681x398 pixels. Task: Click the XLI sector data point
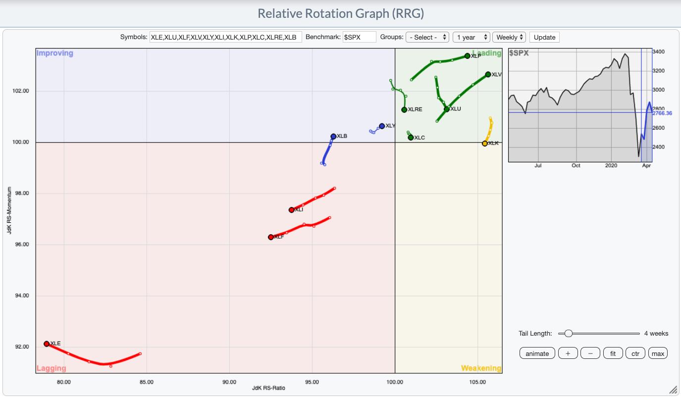292,210
